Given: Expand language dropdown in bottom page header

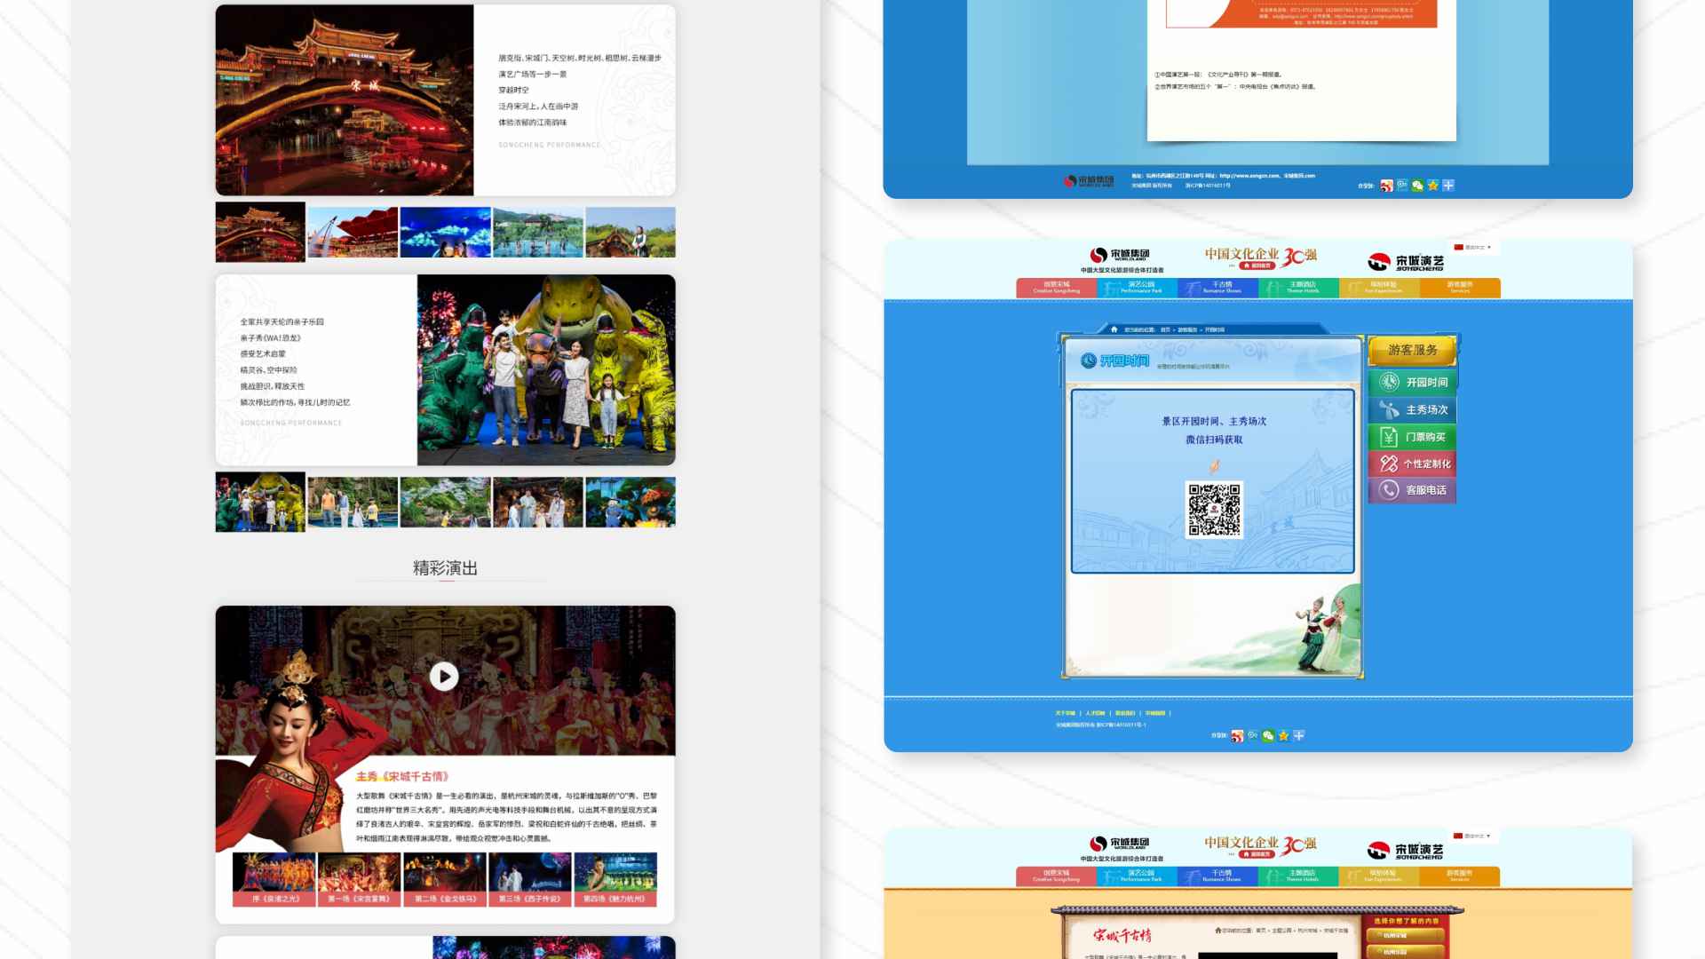Looking at the screenshot, I should pyautogui.click(x=1474, y=836).
